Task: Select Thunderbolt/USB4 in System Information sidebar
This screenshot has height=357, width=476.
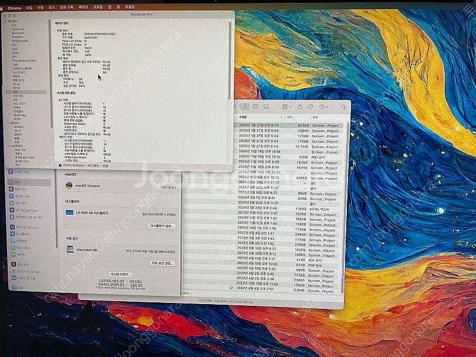Action: 24,61
